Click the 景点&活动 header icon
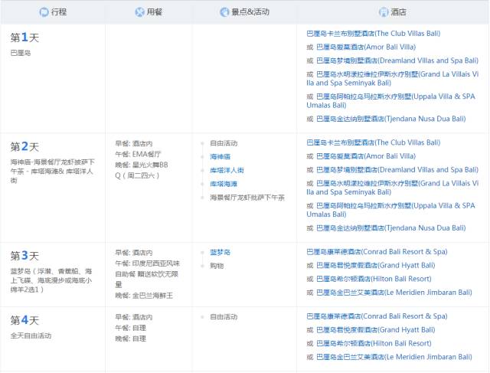This screenshot has width=490, height=373. pyautogui.click(x=224, y=12)
